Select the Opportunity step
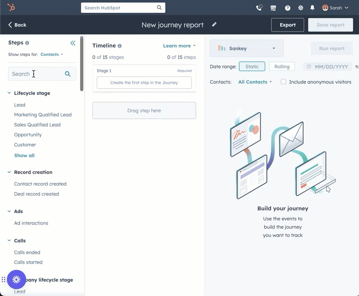The image size is (359, 296). 27,135
